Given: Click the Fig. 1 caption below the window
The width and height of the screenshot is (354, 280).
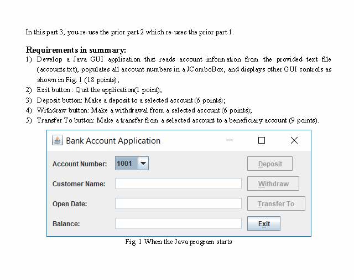Looking at the screenshot, I should [x=179, y=242].
